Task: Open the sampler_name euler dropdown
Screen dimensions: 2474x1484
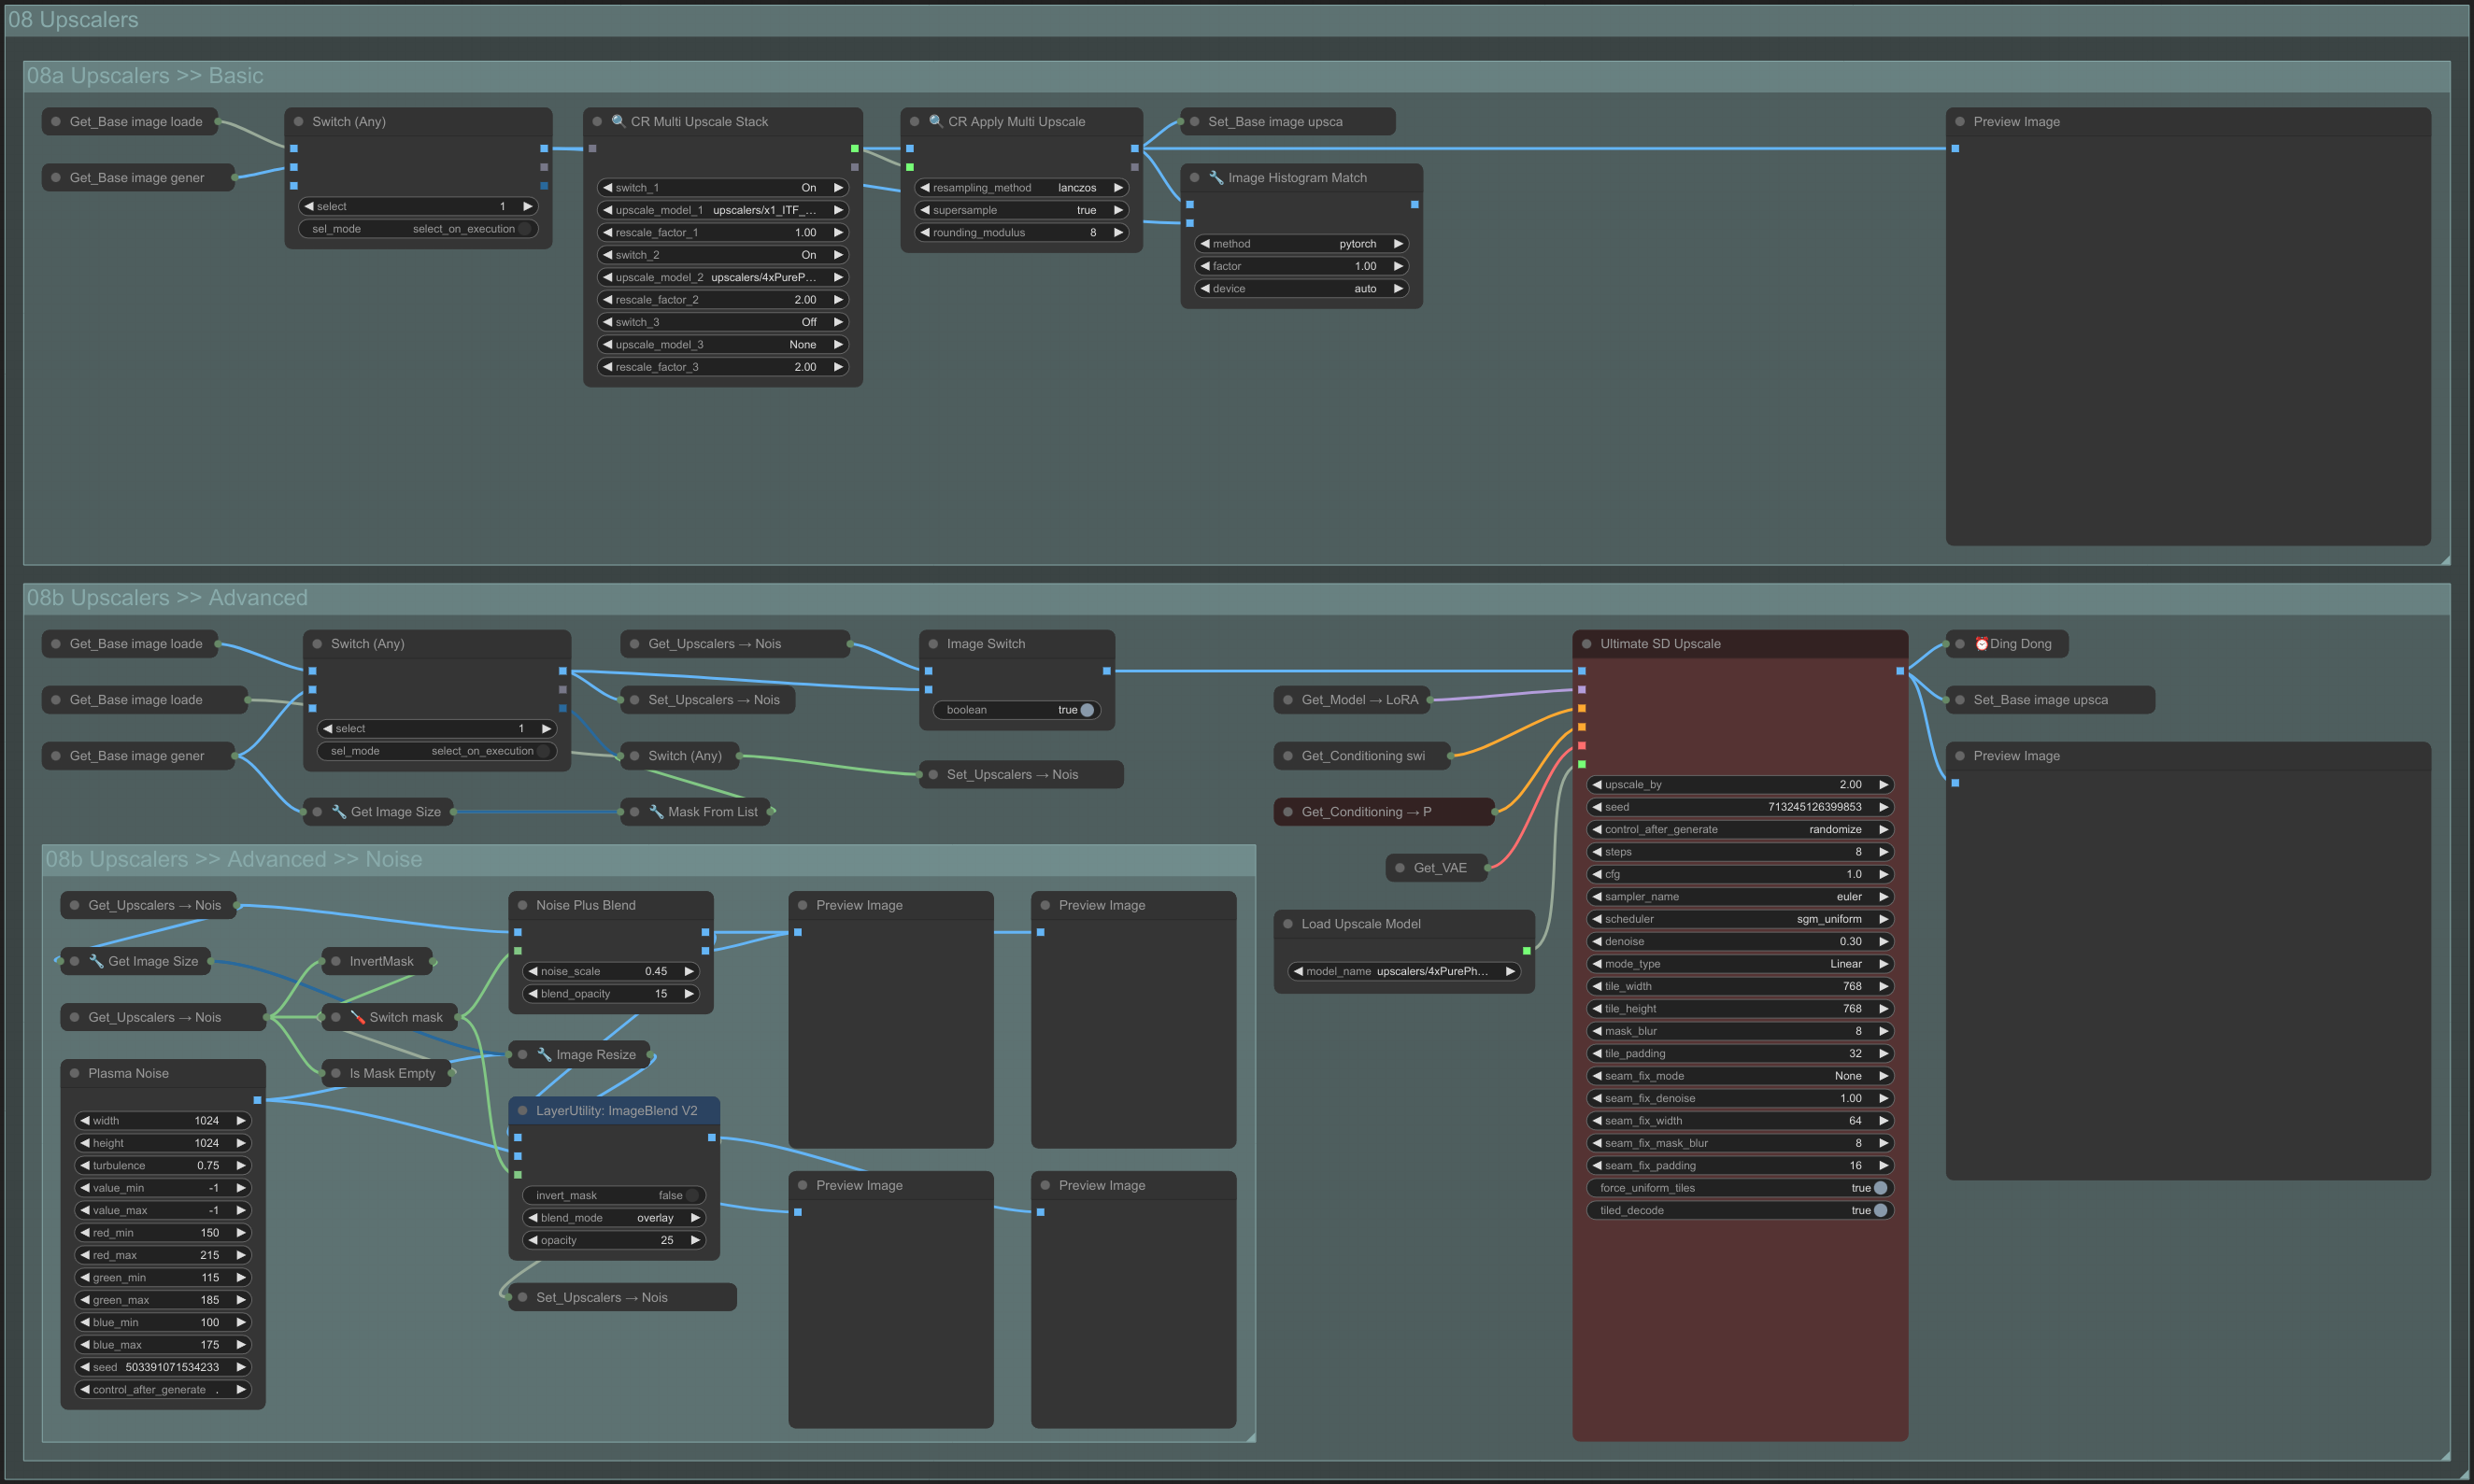Action: (x=1740, y=897)
